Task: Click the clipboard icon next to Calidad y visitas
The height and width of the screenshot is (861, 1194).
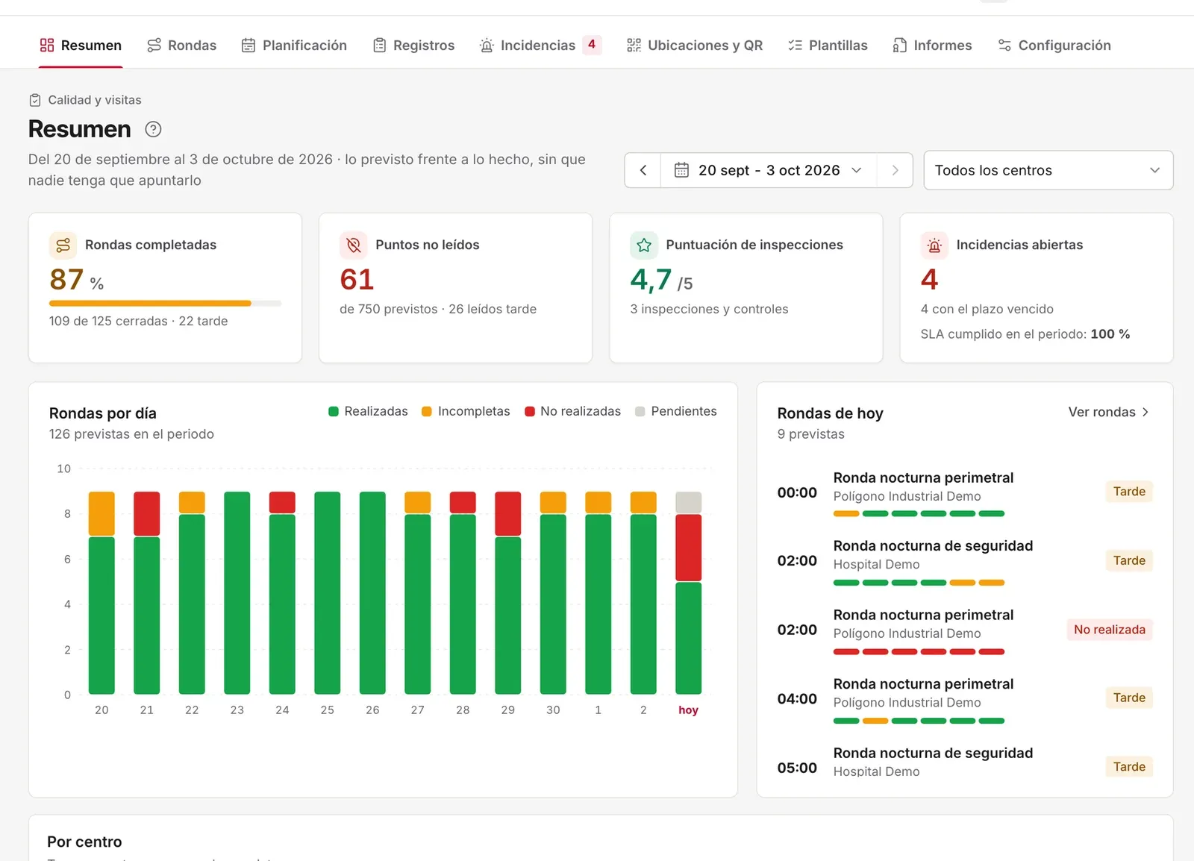Action: 35,100
